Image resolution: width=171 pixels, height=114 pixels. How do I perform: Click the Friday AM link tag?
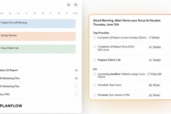[154, 74]
